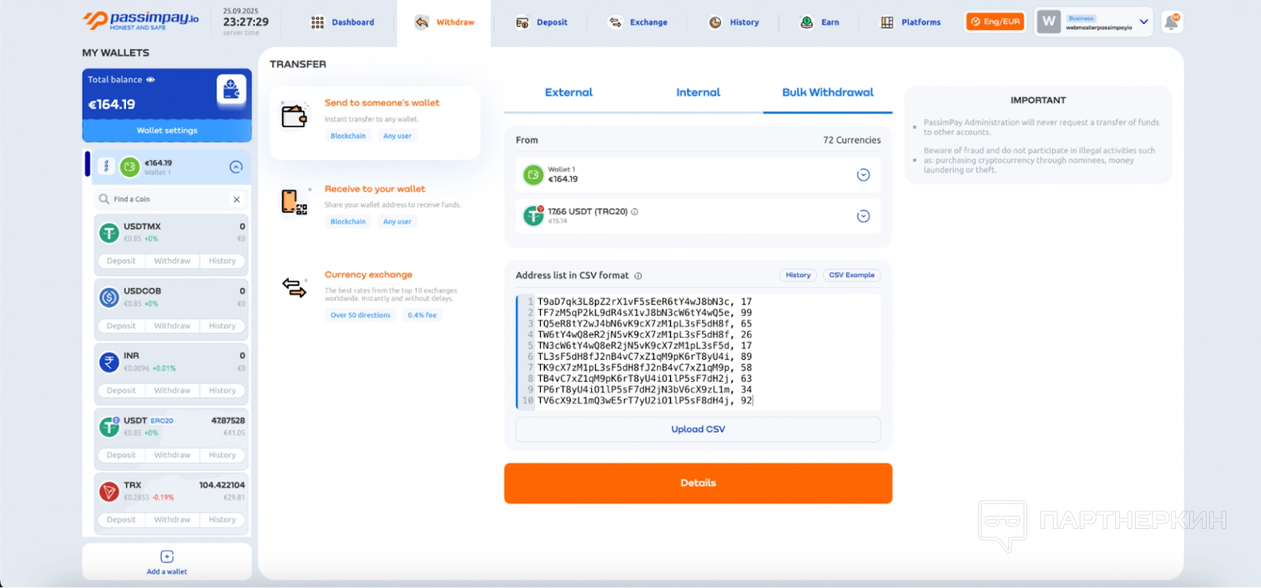Expand the Wallet 1 source dropdown

click(x=863, y=175)
